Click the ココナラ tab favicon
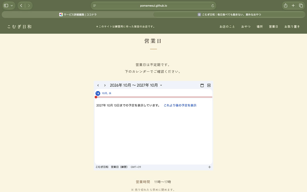 click(61, 15)
